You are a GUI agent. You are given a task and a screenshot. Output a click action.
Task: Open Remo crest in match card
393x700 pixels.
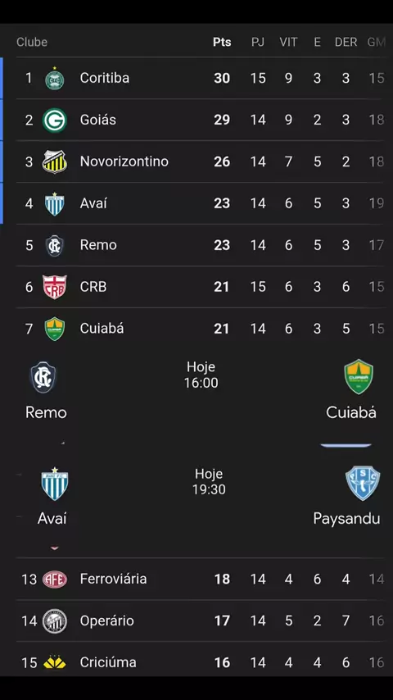[43, 378]
